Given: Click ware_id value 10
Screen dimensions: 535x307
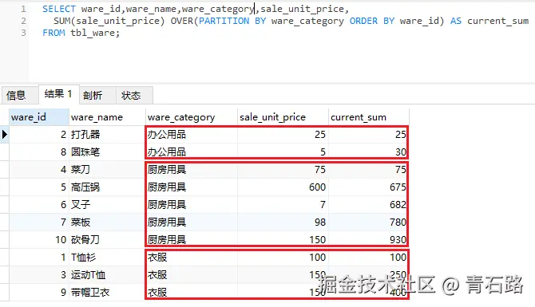Looking at the screenshot, I should pos(61,239).
